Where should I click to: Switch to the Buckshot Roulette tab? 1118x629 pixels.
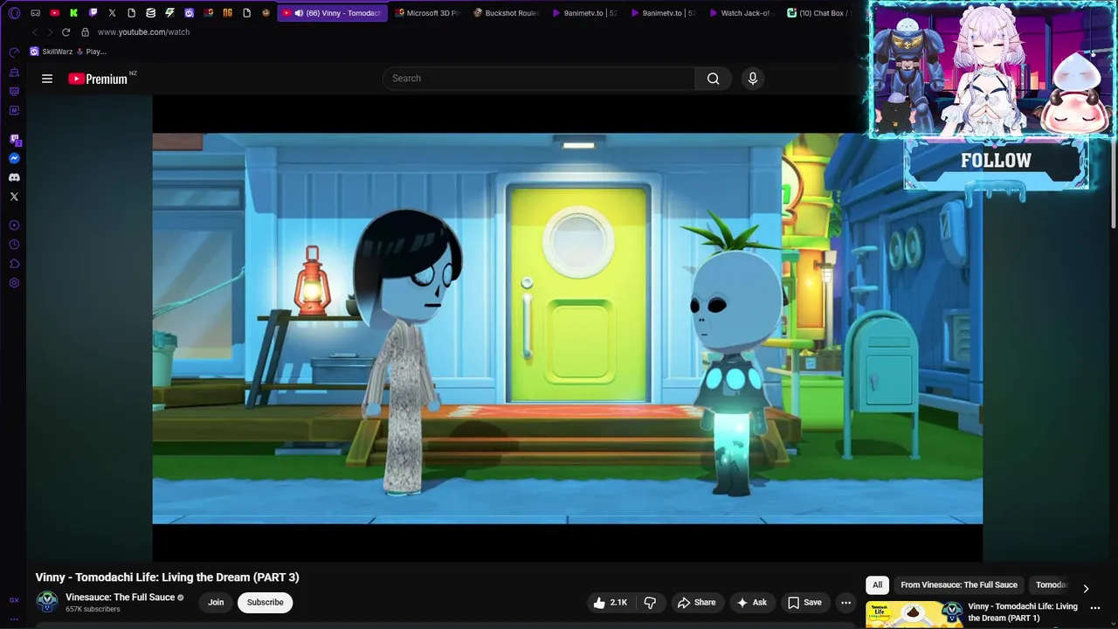click(506, 13)
